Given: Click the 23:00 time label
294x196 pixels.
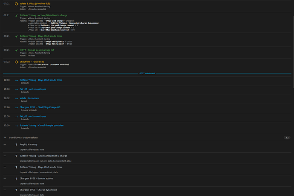Looking at the screenshot, I should tap(6, 107).
